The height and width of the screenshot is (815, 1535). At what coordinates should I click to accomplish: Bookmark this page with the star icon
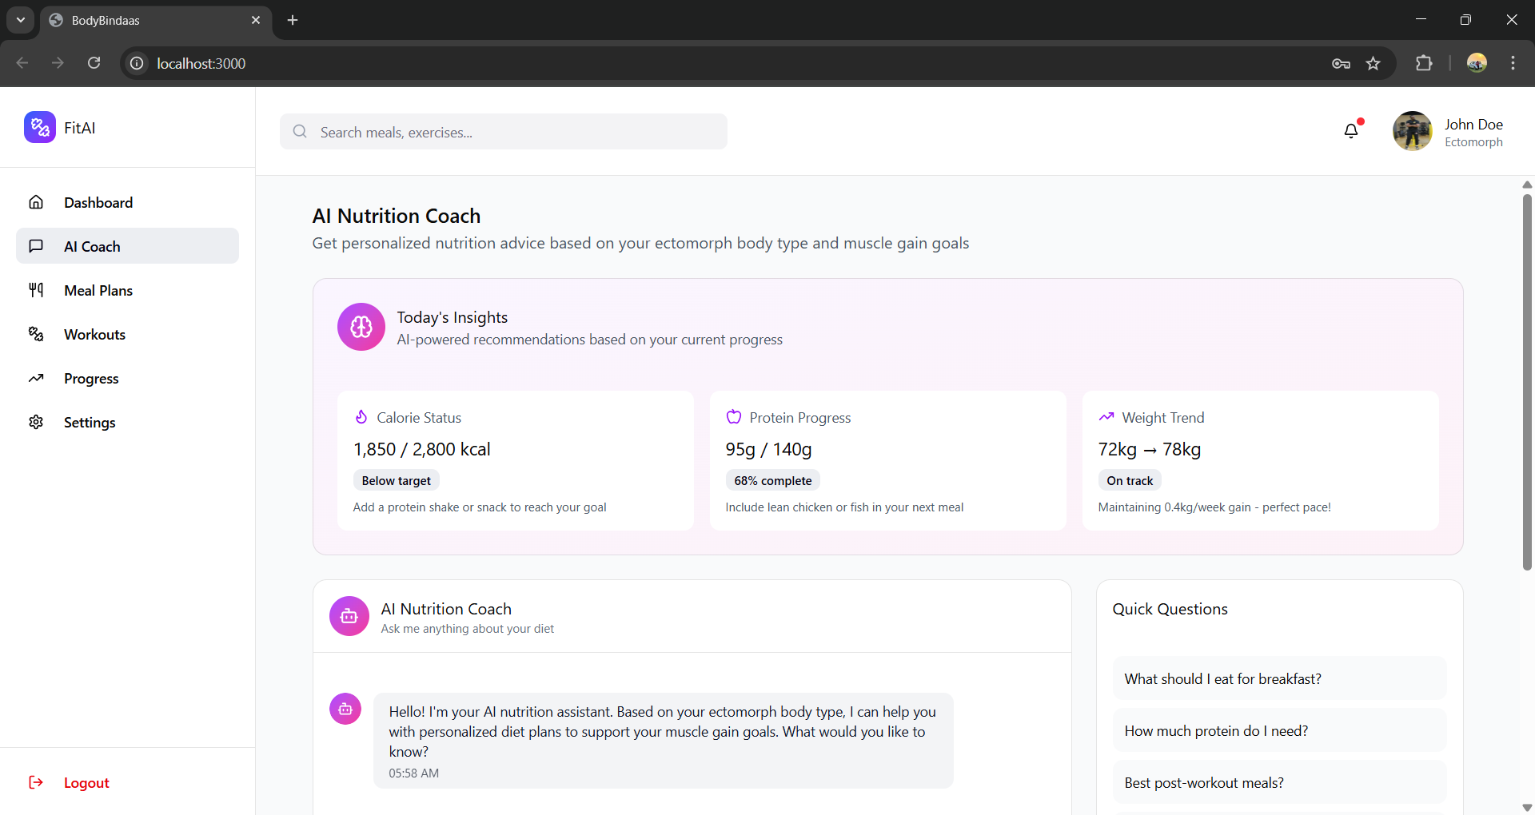pyautogui.click(x=1374, y=63)
